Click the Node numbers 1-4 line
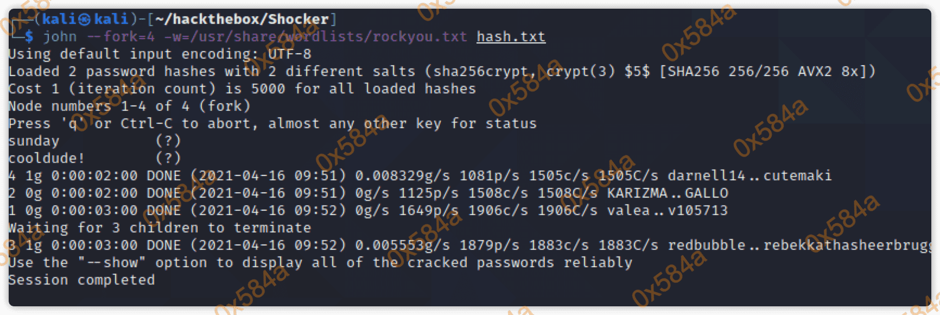Image resolution: width=940 pixels, height=315 pixels. tap(129, 106)
